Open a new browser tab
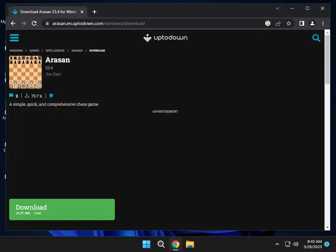The height and width of the screenshot is (252, 336). pos(94,12)
